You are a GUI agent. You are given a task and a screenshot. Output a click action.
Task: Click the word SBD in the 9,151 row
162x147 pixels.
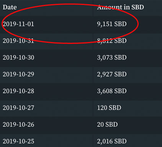(x=120, y=24)
